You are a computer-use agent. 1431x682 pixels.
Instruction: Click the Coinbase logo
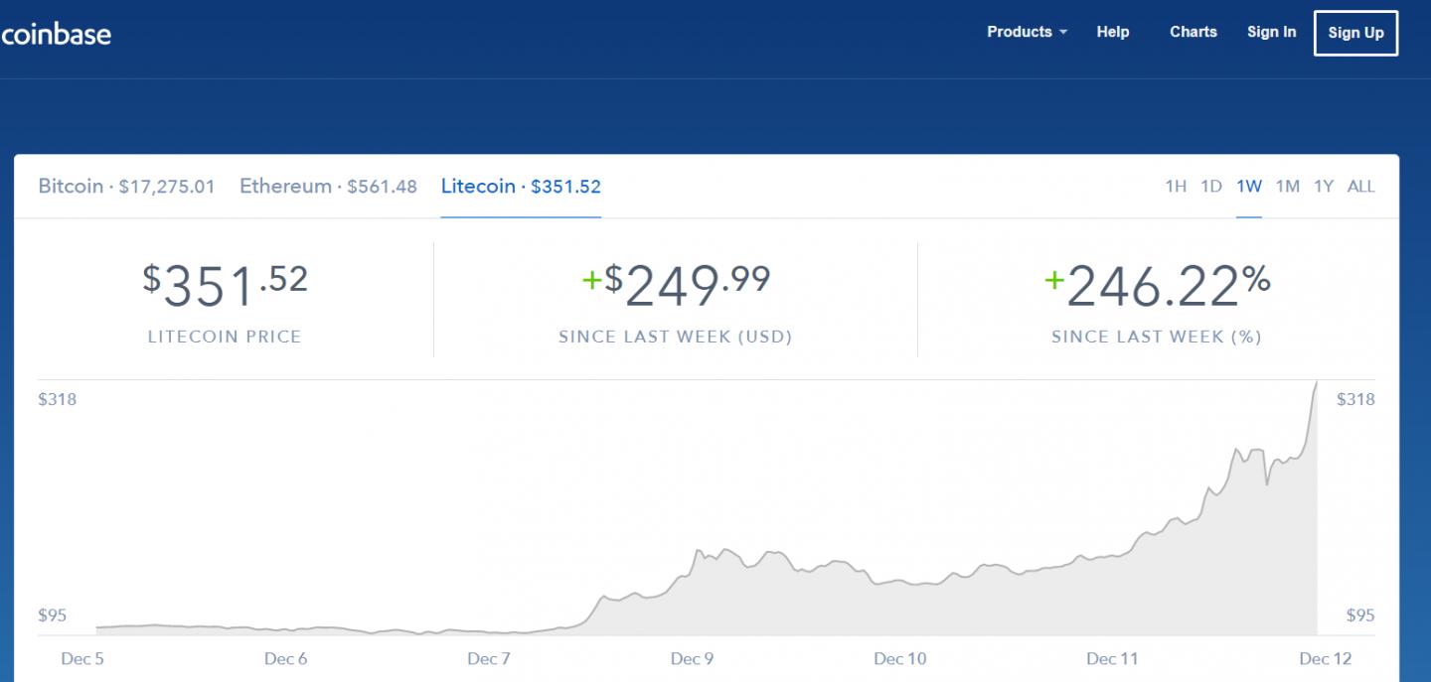pyautogui.click(x=57, y=34)
